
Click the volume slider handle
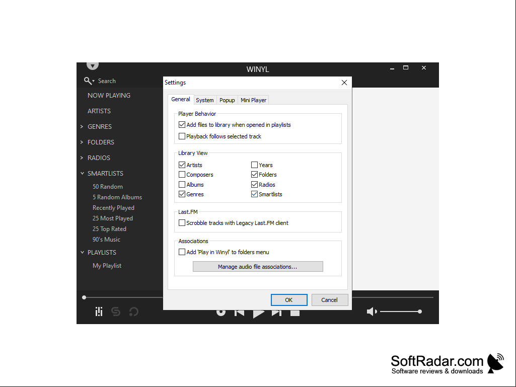pyautogui.click(x=420, y=312)
